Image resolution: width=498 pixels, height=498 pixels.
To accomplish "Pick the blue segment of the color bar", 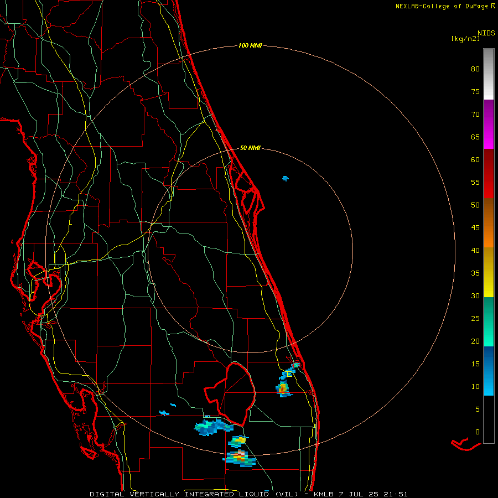I will click(489, 371).
